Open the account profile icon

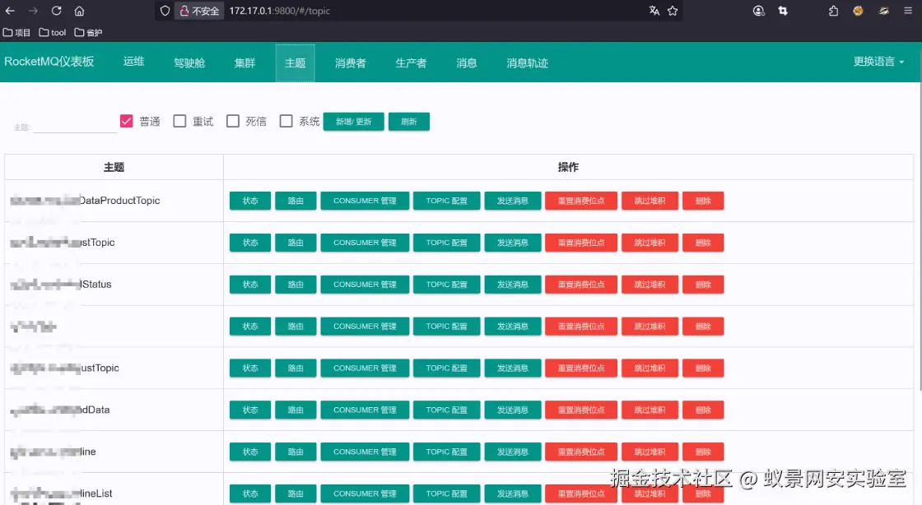(758, 11)
